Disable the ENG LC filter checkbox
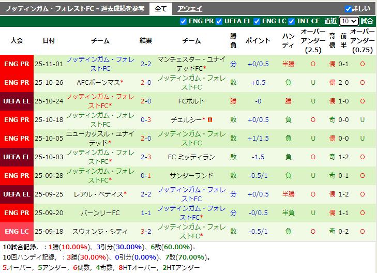Screen dimensions: 377x273 [257, 21]
